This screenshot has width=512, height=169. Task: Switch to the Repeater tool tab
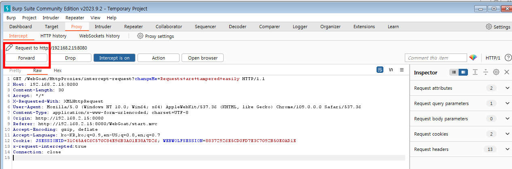133,27
